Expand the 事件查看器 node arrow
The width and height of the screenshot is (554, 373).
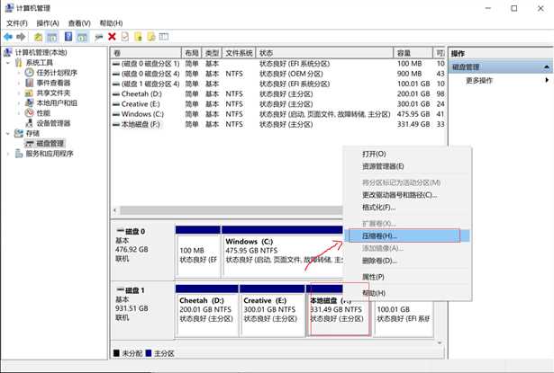coord(19,84)
